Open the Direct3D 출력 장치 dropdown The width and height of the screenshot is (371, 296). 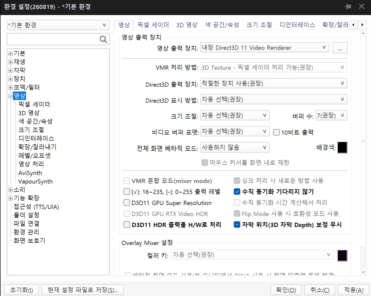pyautogui.click(x=274, y=83)
